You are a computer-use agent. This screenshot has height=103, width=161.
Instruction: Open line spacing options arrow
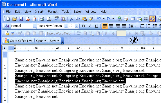pyautogui.click(x=135, y=26)
